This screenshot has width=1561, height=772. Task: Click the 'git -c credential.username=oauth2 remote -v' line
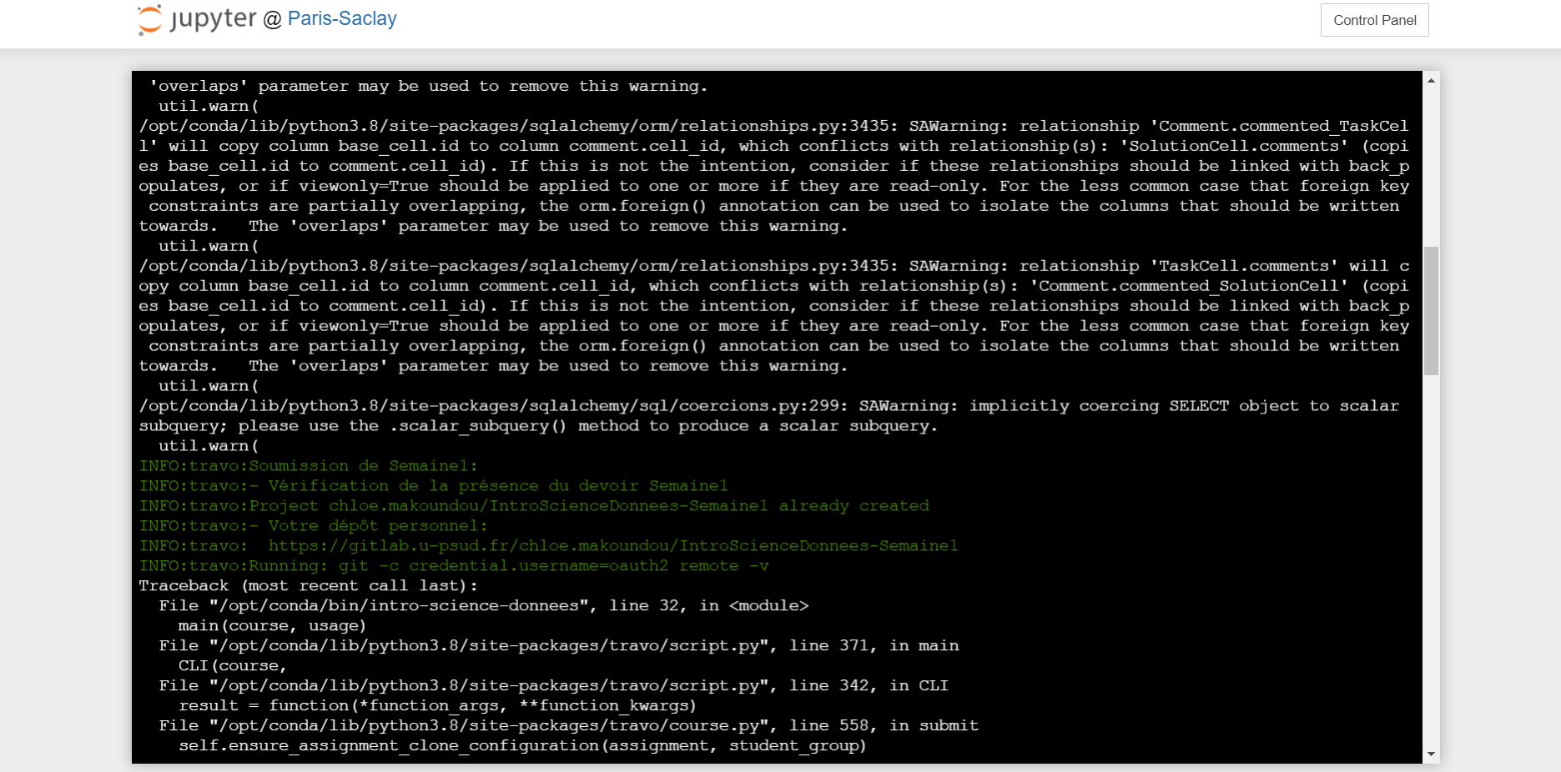point(454,566)
